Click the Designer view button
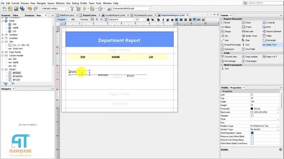Screen dimensions: 284x159 61,19
